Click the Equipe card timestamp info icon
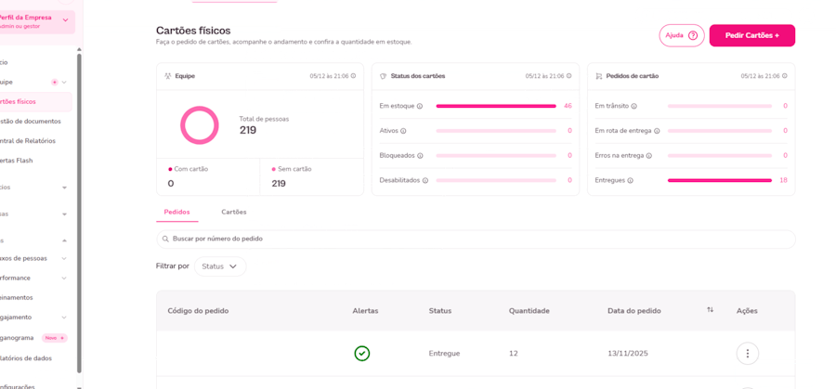Screen dimensions: 836x389 pos(353,76)
